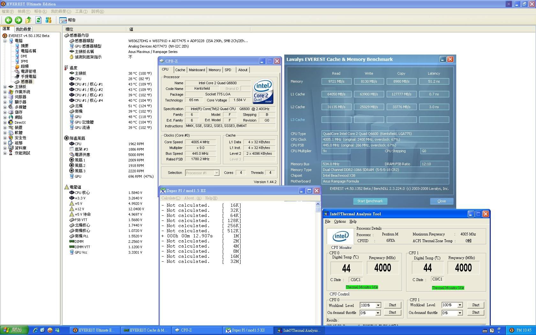
Task: Click the green Forward arrow in EVEREST toolbar
Action: pyautogui.click(x=19, y=20)
